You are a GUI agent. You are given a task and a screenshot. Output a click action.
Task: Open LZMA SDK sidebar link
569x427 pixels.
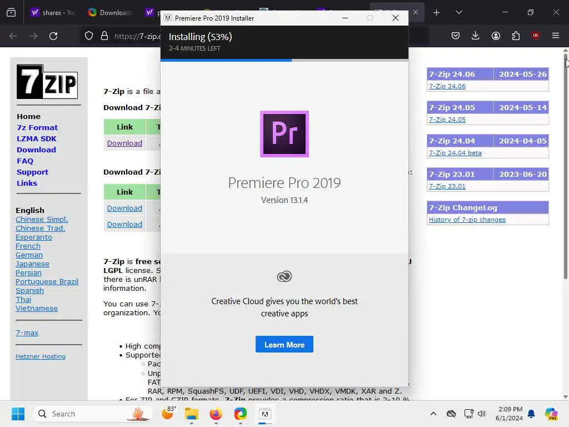[x=36, y=138]
